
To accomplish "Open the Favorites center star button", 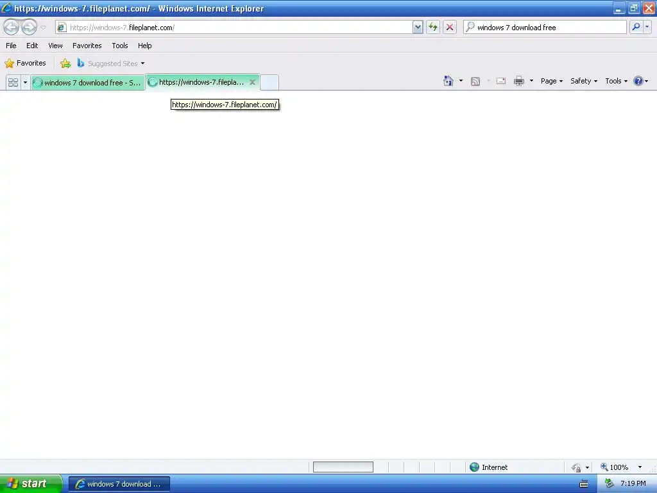I will [x=25, y=64].
